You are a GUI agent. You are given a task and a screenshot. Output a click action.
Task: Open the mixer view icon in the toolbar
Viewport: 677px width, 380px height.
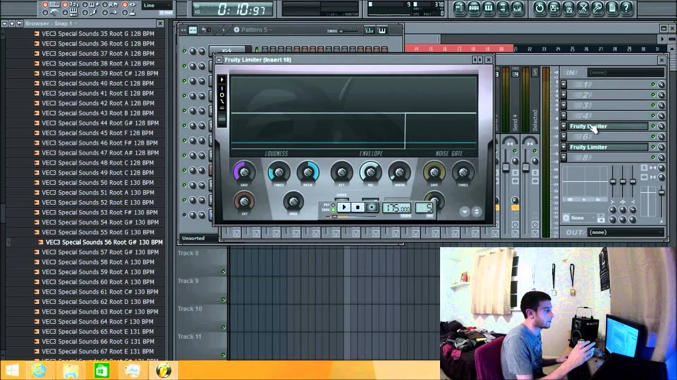tap(518, 8)
